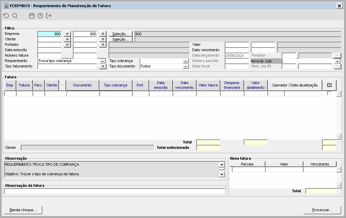346x218 pixels.
Task: Focus the first Empresa field with 900
Action: click(49, 34)
